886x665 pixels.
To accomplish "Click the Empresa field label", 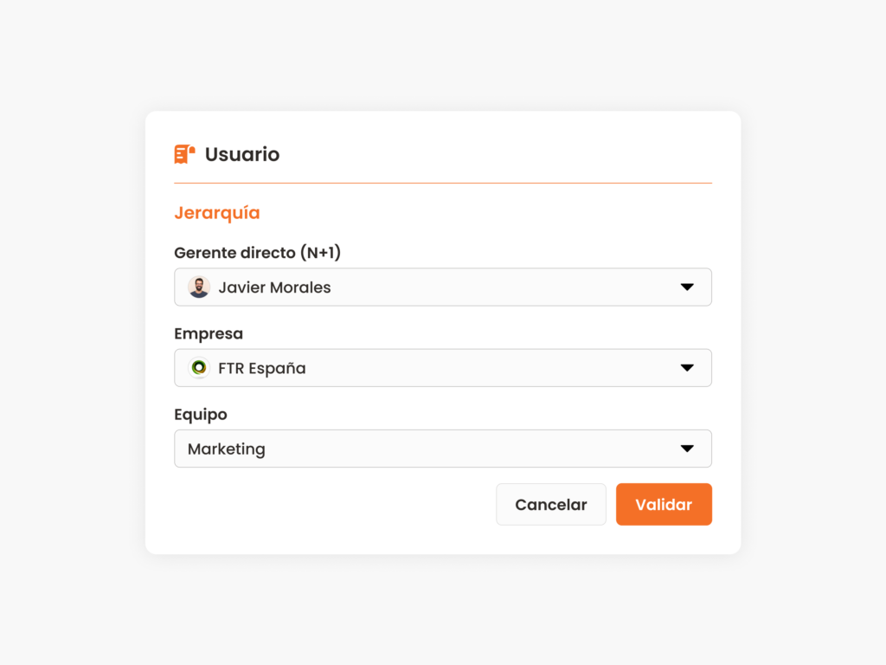I will point(209,333).
